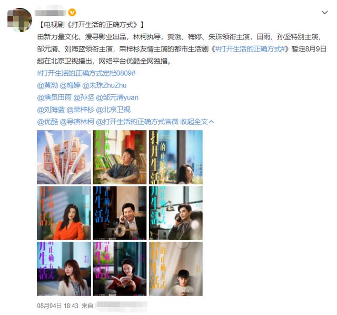Viewport: 337px width, 315px height.
Task: Open the post options chevron menu
Action: (324, 13)
